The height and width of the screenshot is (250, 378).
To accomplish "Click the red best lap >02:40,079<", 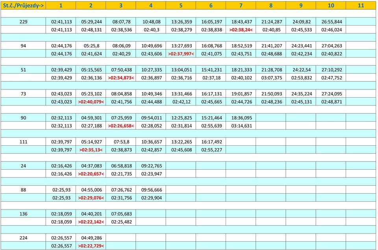I will [x=91, y=102].
